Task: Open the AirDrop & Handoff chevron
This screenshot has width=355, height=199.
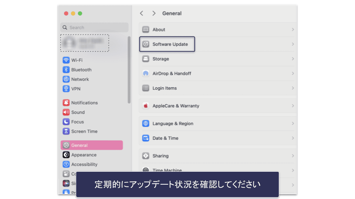Action: click(293, 74)
